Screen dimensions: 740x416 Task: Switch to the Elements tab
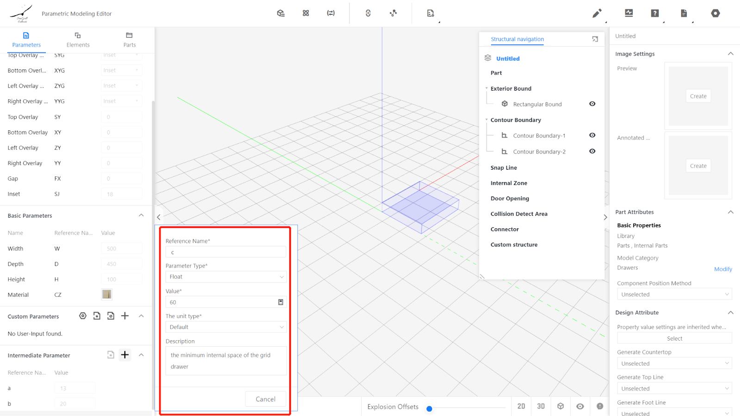coord(78,40)
